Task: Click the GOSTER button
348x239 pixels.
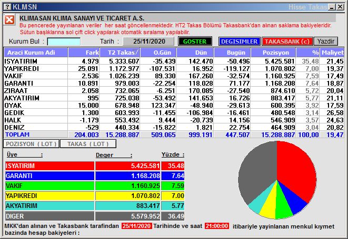Action: pos(195,41)
